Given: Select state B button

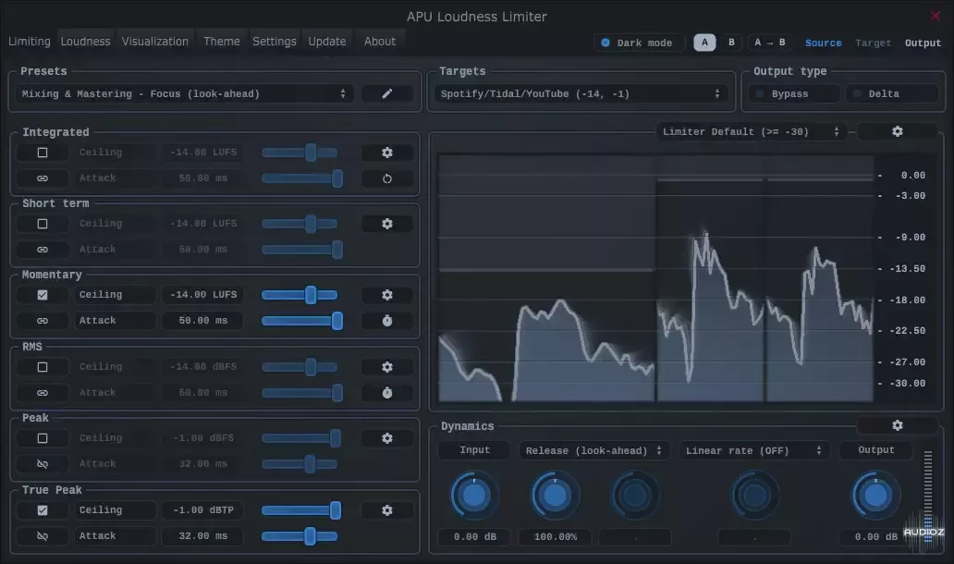Looking at the screenshot, I should (x=731, y=43).
